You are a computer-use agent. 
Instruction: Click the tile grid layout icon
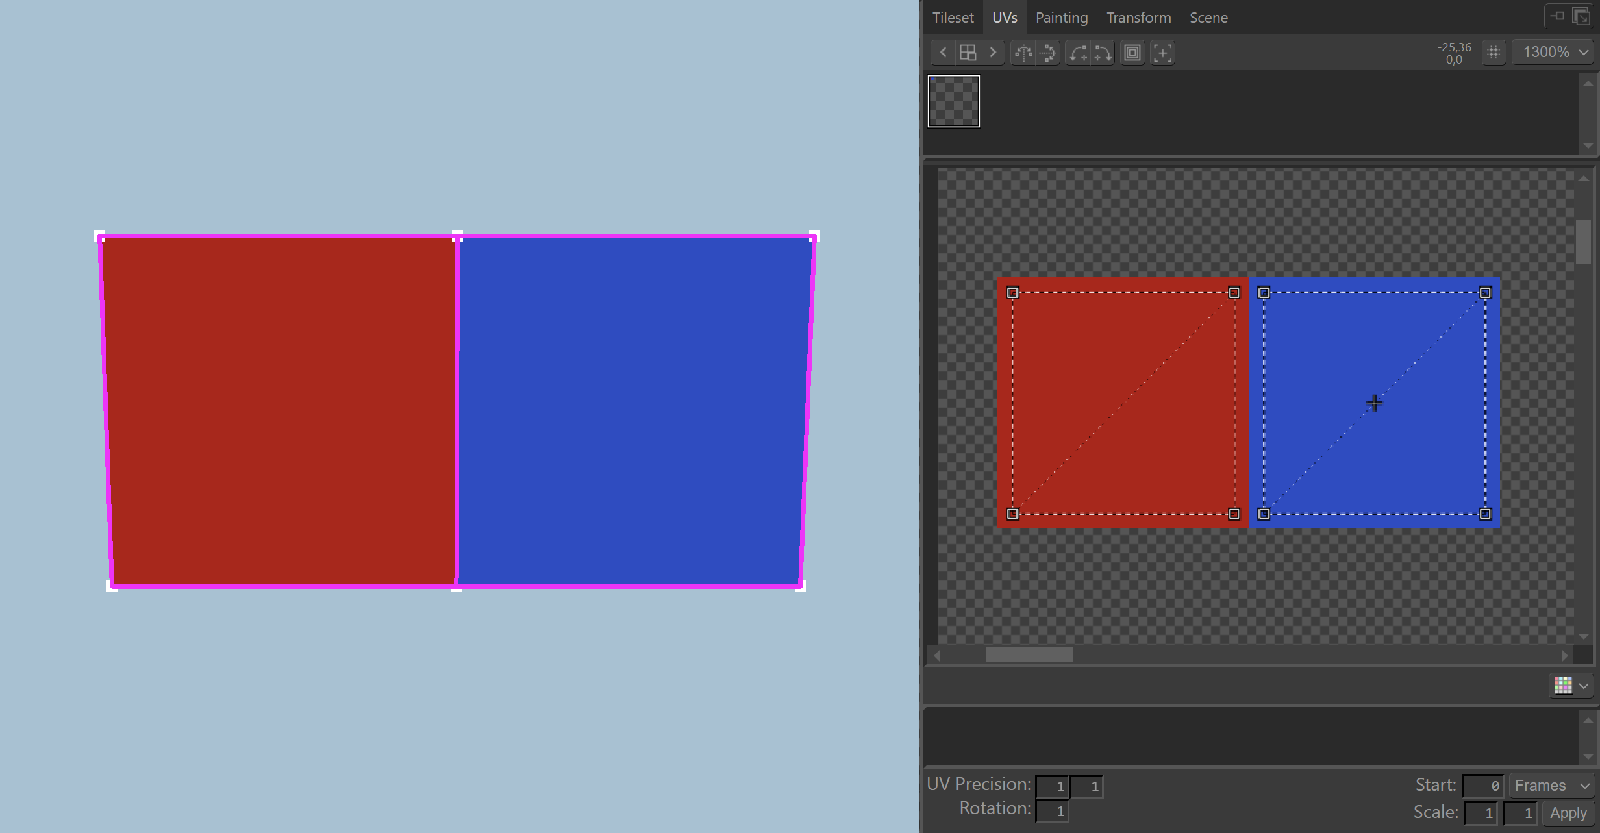(968, 53)
